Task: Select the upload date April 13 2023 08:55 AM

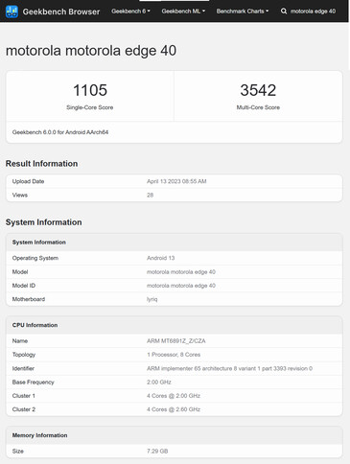Action: click(x=176, y=181)
